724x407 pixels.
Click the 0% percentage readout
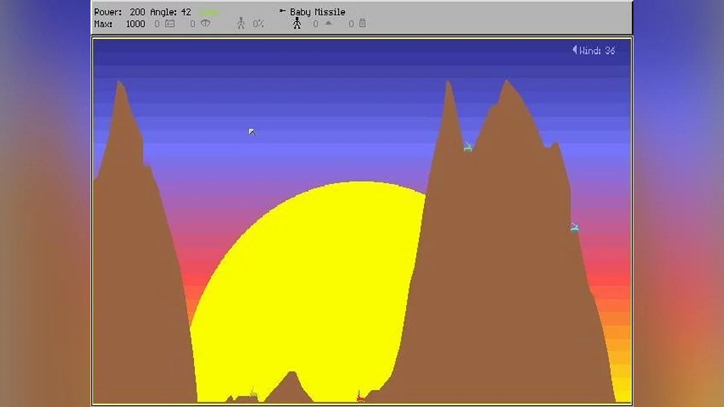pos(258,24)
